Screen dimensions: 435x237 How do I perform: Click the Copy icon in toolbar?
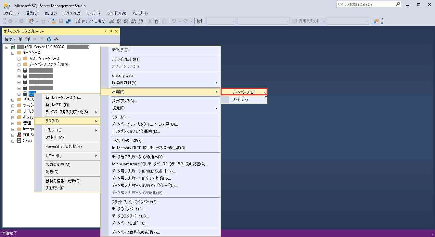(x=157, y=21)
